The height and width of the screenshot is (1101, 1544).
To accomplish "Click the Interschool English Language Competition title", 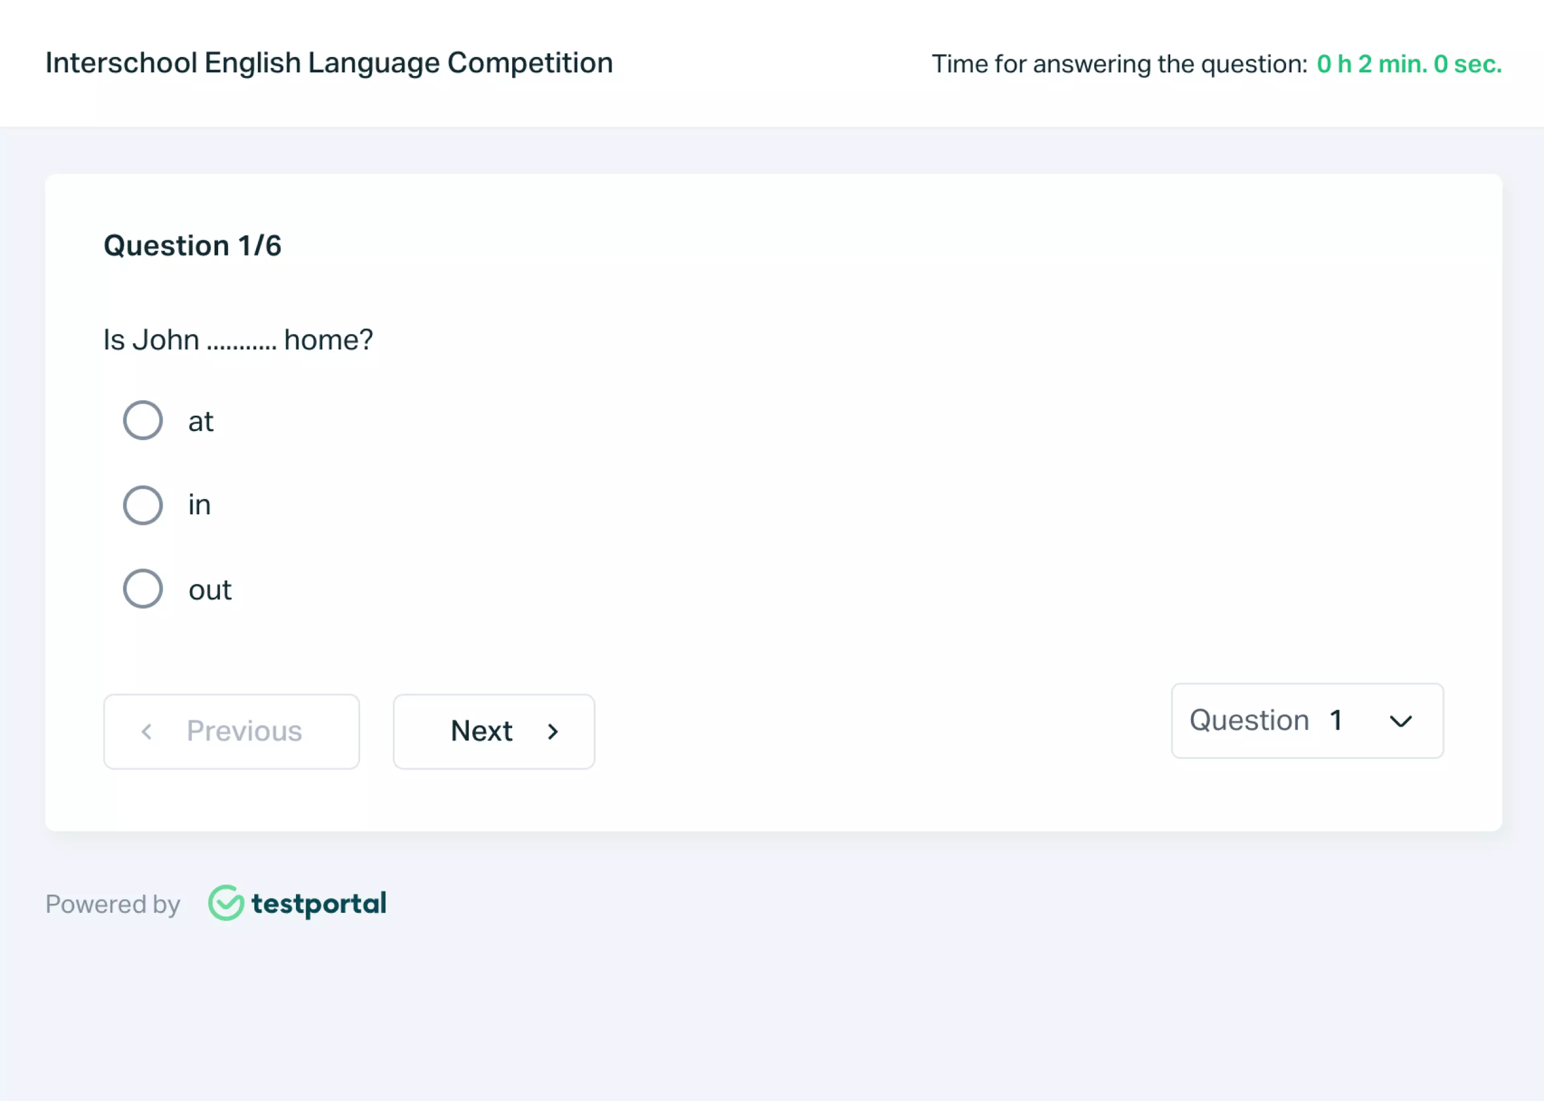I will point(328,62).
